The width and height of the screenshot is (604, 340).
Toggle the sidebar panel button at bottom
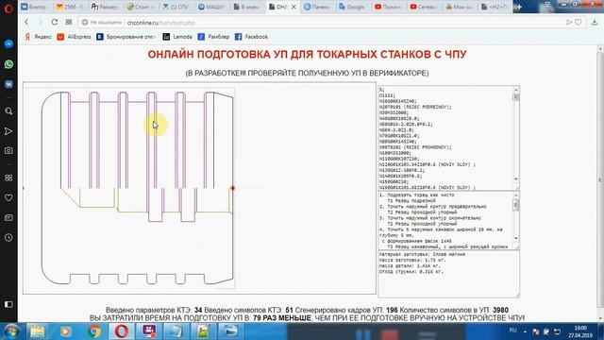tap(8, 304)
